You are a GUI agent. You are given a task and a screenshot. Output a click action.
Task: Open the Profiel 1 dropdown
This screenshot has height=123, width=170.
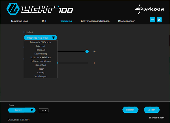pyautogui.click(x=22, y=110)
